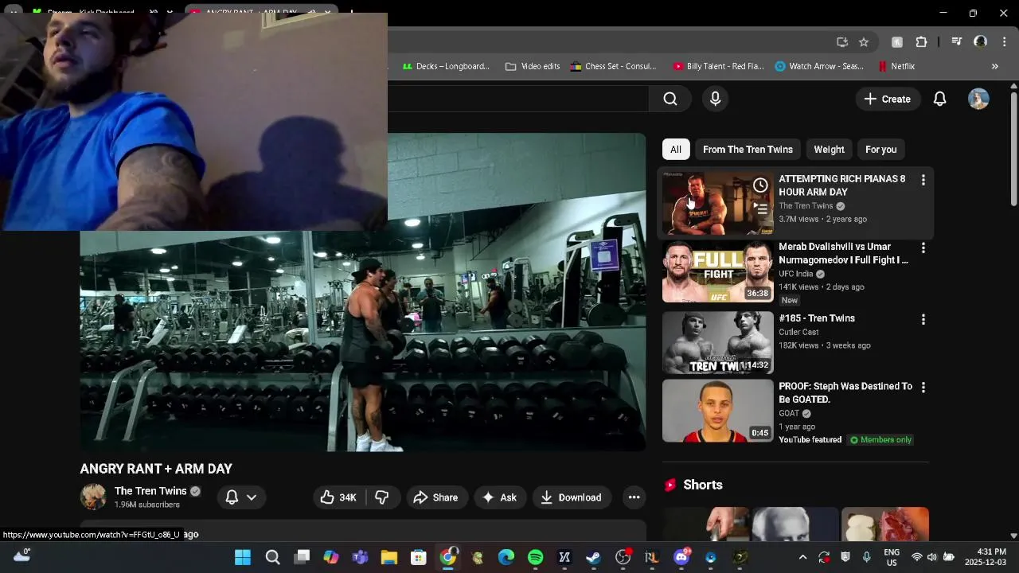The height and width of the screenshot is (573, 1019).
Task: Add Rich Pianas video to Watch Later
Action: (760, 185)
